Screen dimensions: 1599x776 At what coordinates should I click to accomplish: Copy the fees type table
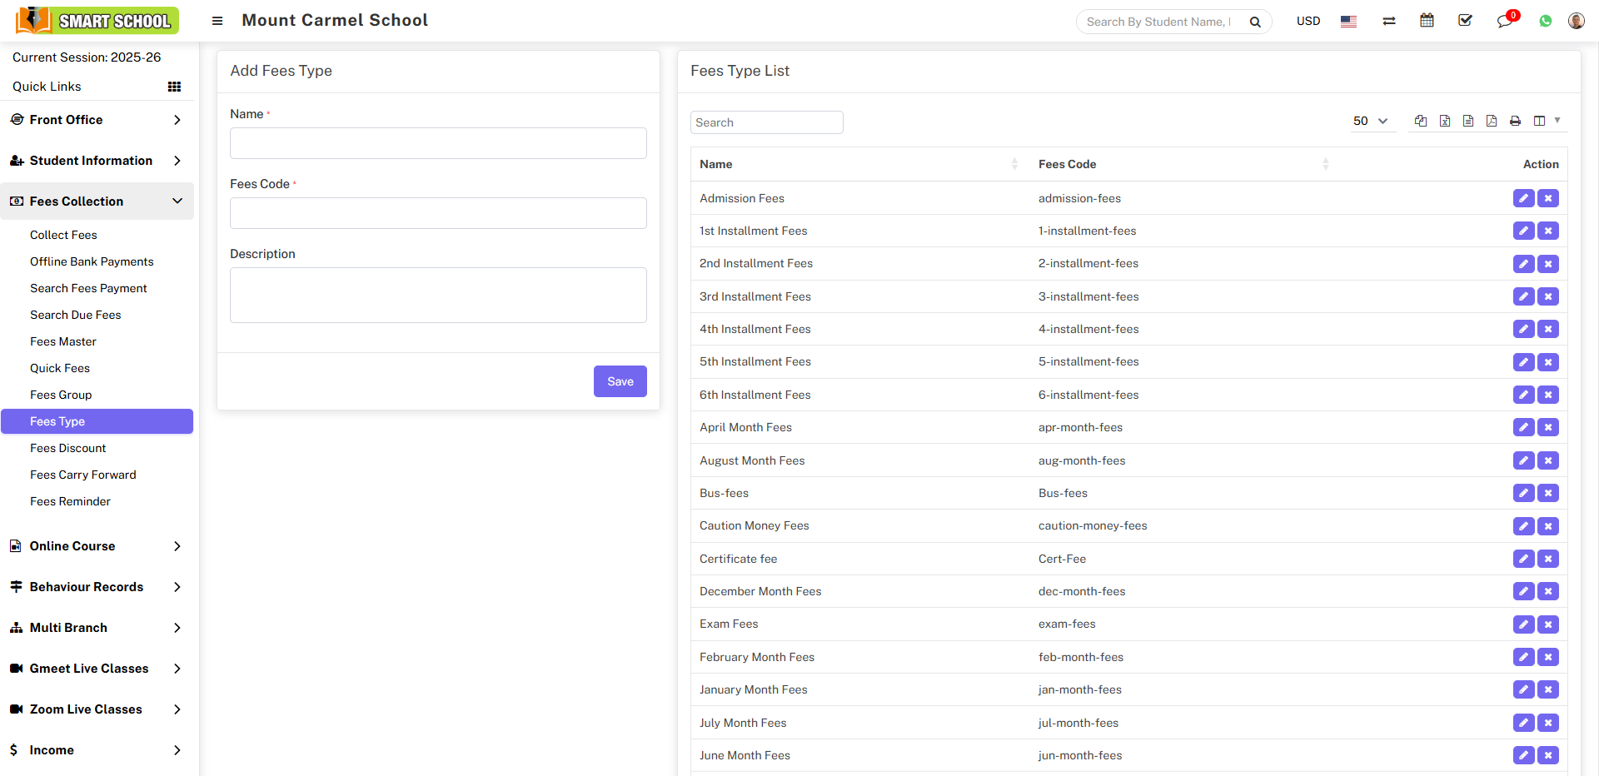point(1421,122)
